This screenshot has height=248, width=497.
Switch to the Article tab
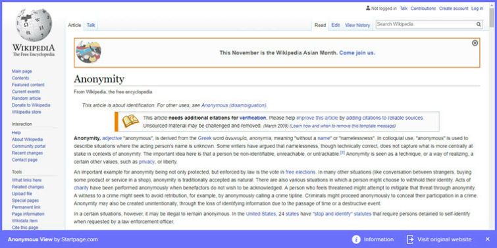[74, 26]
